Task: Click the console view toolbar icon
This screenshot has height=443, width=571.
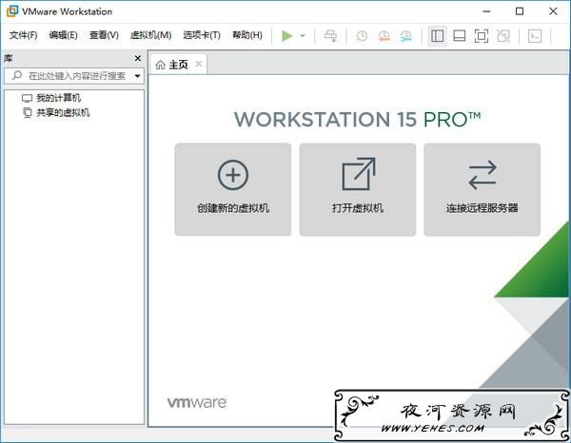Action: tap(535, 36)
